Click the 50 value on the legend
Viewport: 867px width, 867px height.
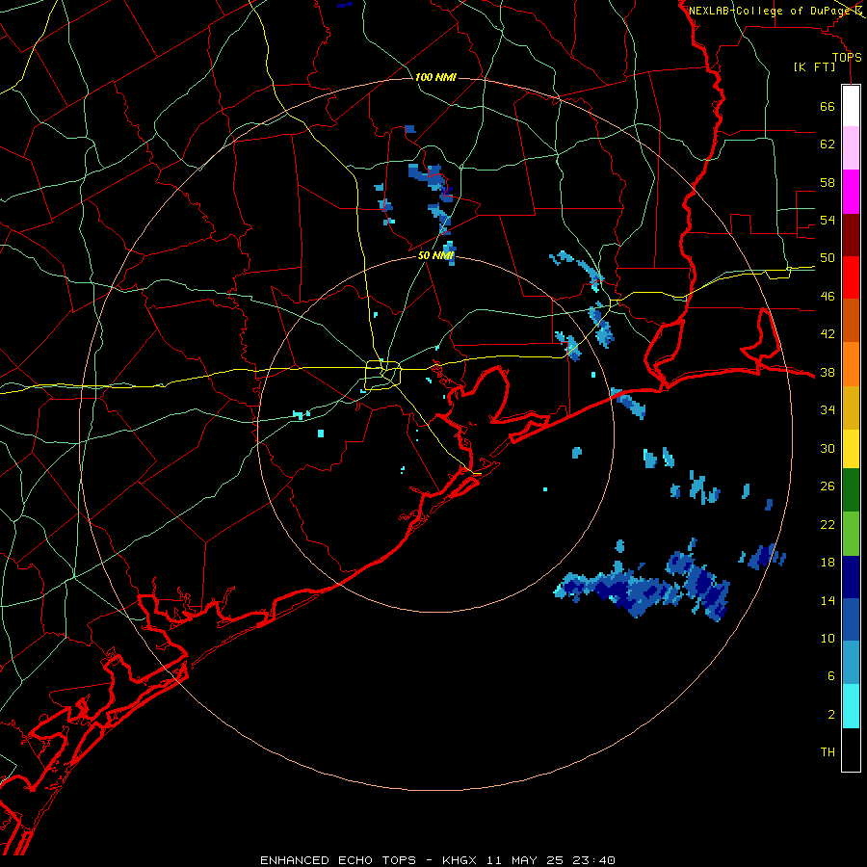(828, 258)
